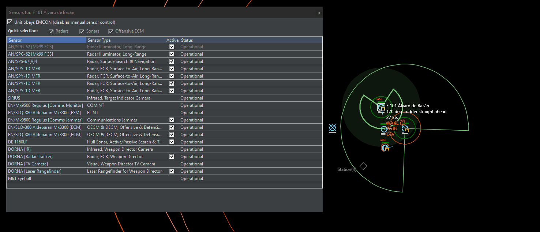Uncheck Active for DORNA Laser Rangefinder
The width and height of the screenshot is (540, 232).
tap(172, 171)
